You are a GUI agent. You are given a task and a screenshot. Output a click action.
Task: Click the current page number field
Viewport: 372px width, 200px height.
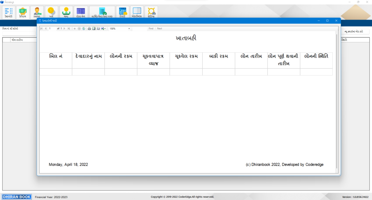click(x=52, y=28)
